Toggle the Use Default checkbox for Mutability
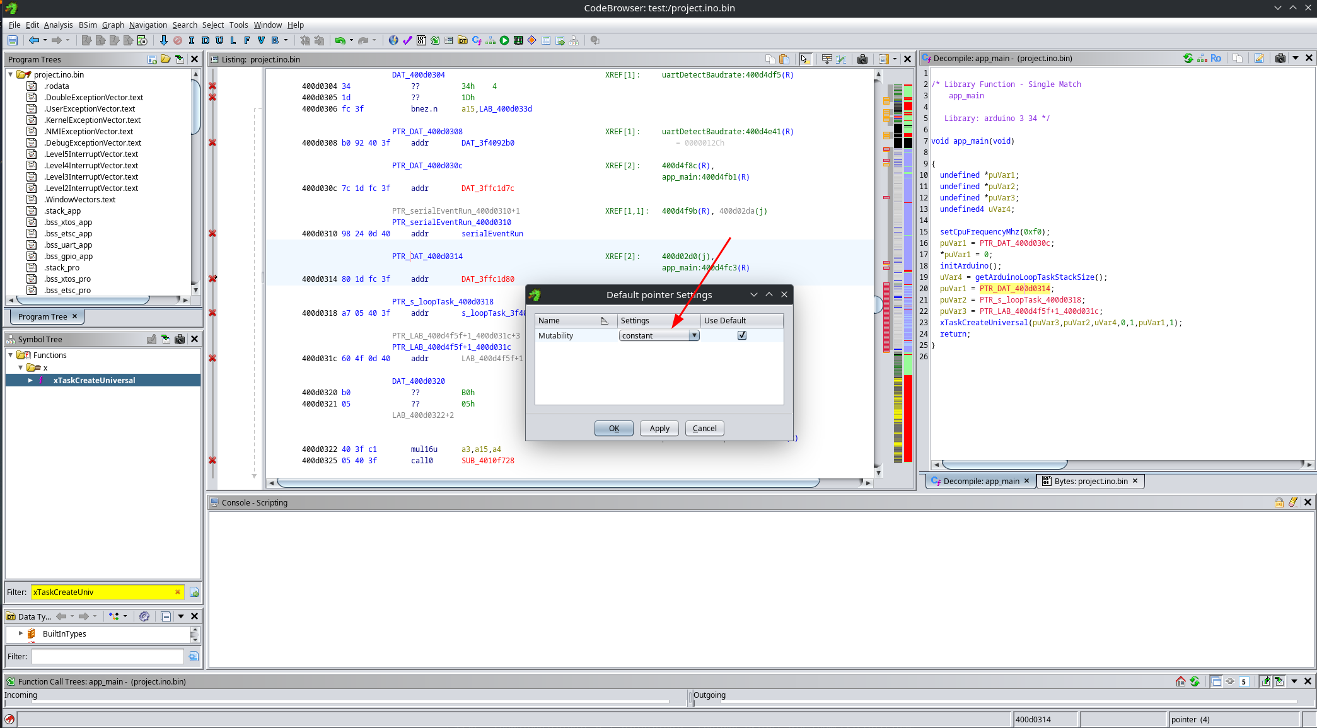This screenshot has width=1317, height=728. point(742,335)
